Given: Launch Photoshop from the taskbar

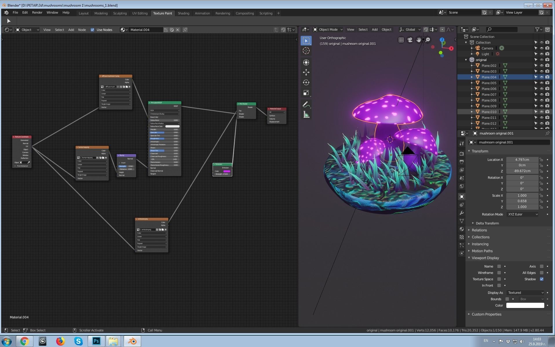Looking at the screenshot, I should (96, 341).
